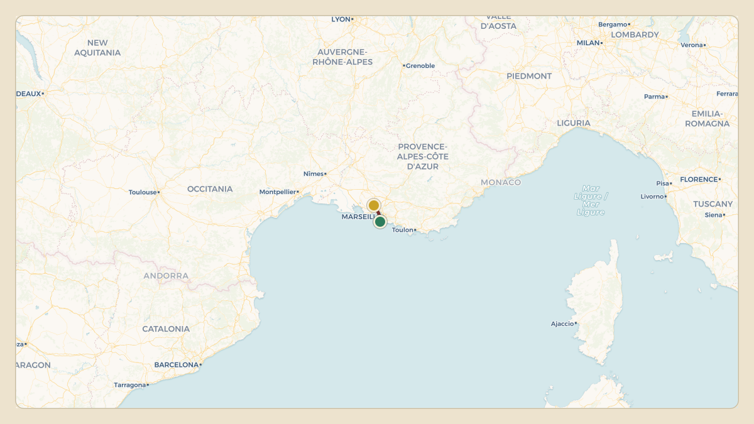Click the Occitania region label
Screen dimensions: 754x424
tap(210, 189)
